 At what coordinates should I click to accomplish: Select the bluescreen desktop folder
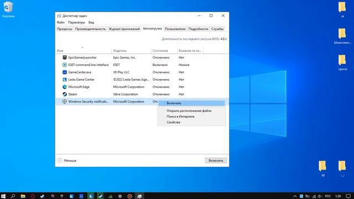click(342, 36)
